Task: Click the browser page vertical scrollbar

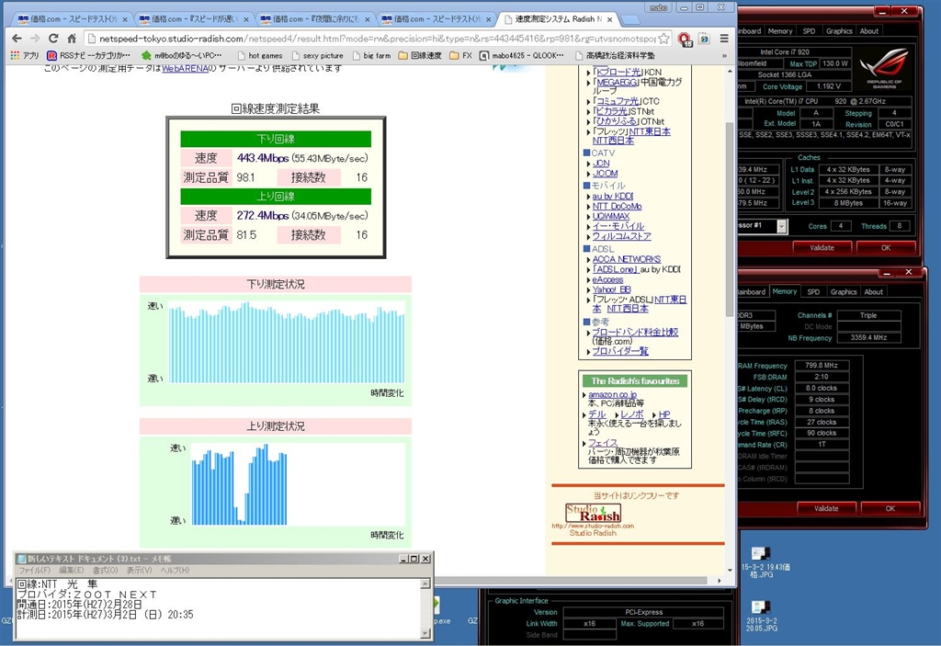Action: coord(730,219)
